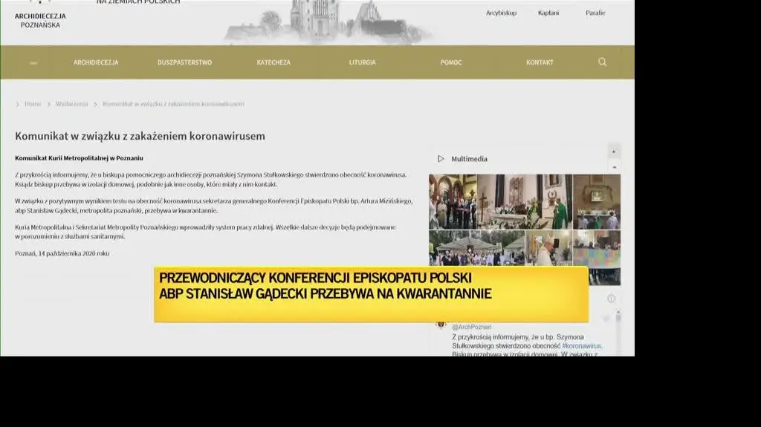Decrease font size with minus button
This screenshot has width=761, height=427.
[x=614, y=167]
